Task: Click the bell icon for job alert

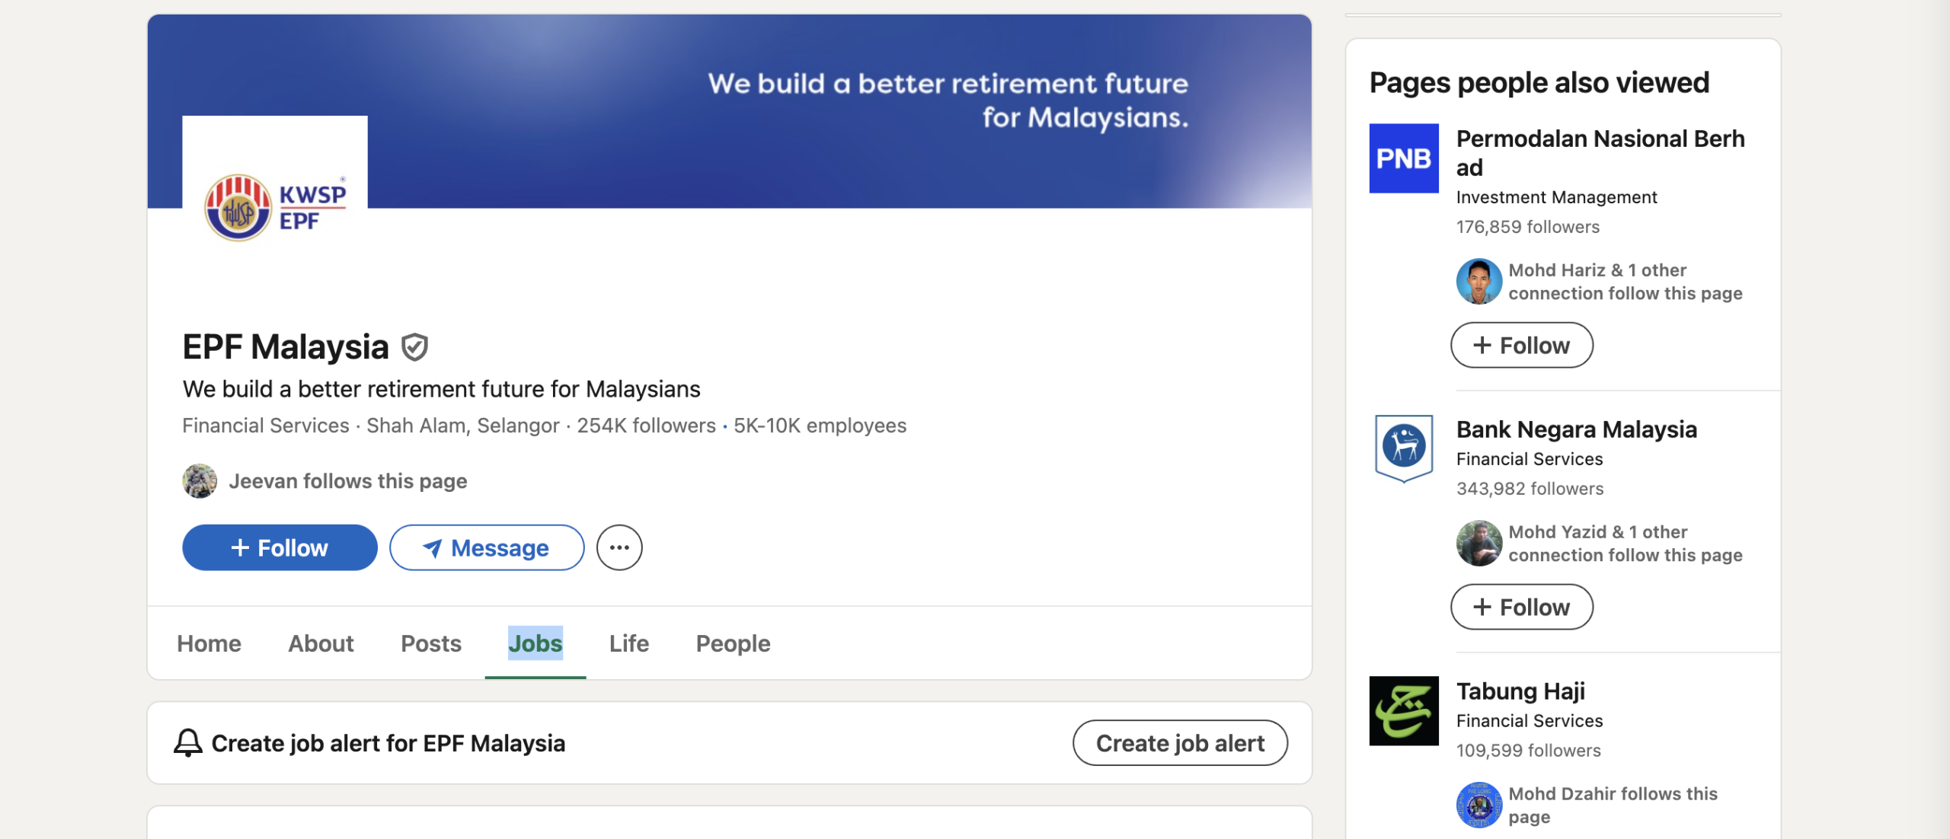Action: [188, 743]
